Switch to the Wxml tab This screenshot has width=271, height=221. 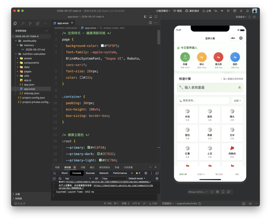[x=64, y=173]
